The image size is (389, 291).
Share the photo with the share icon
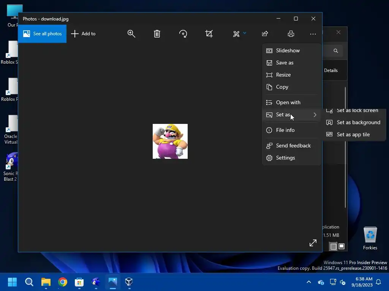click(265, 34)
